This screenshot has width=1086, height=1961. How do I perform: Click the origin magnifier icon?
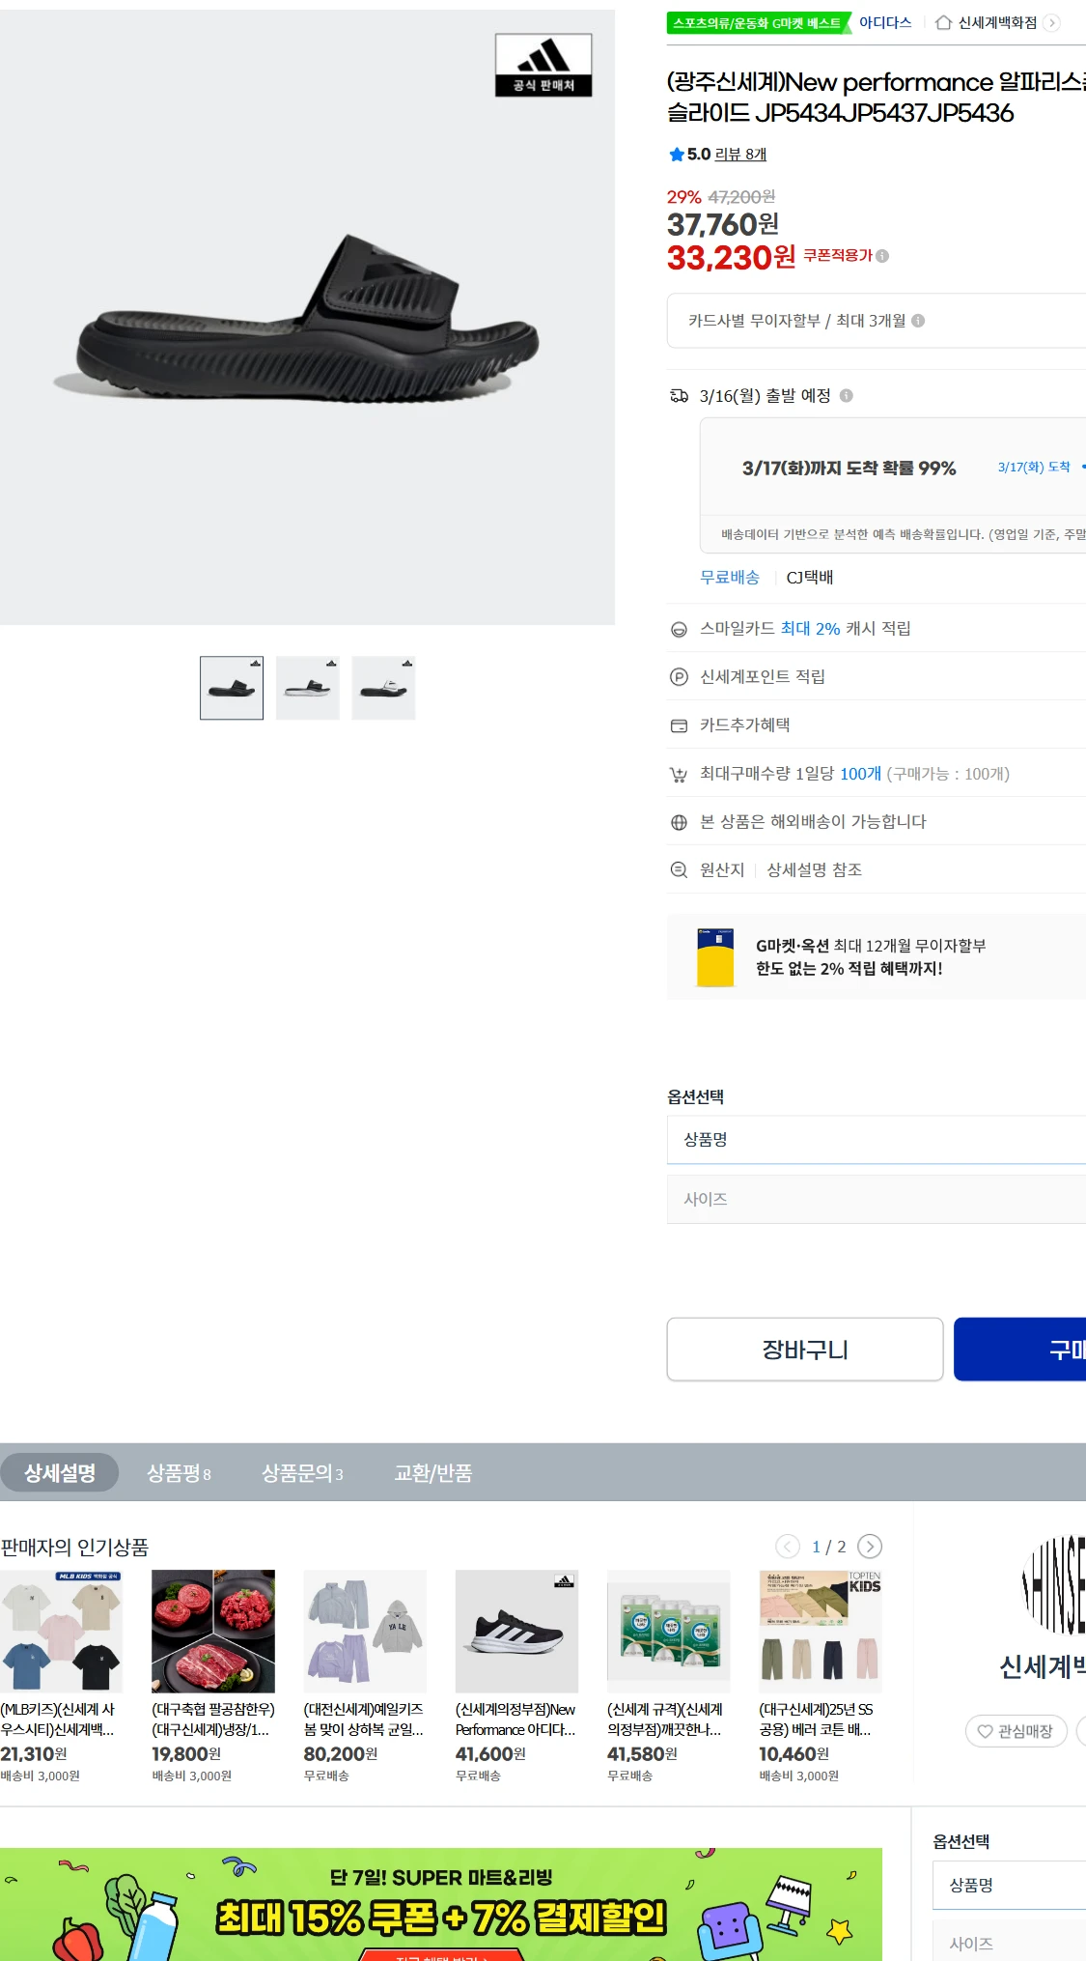click(x=679, y=869)
